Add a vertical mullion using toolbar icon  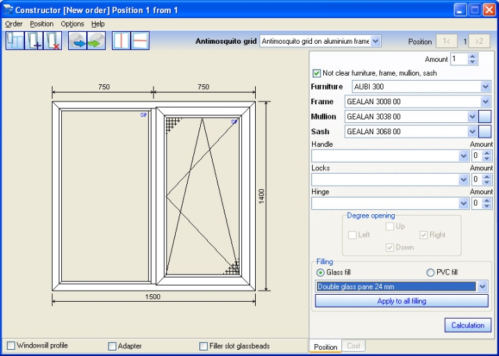pos(121,40)
